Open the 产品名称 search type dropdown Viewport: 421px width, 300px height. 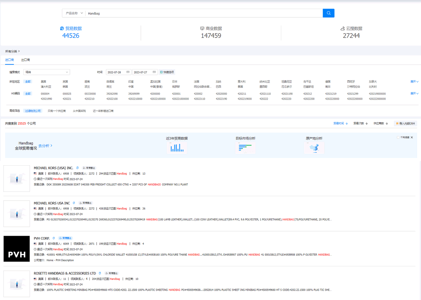click(x=74, y=13)
